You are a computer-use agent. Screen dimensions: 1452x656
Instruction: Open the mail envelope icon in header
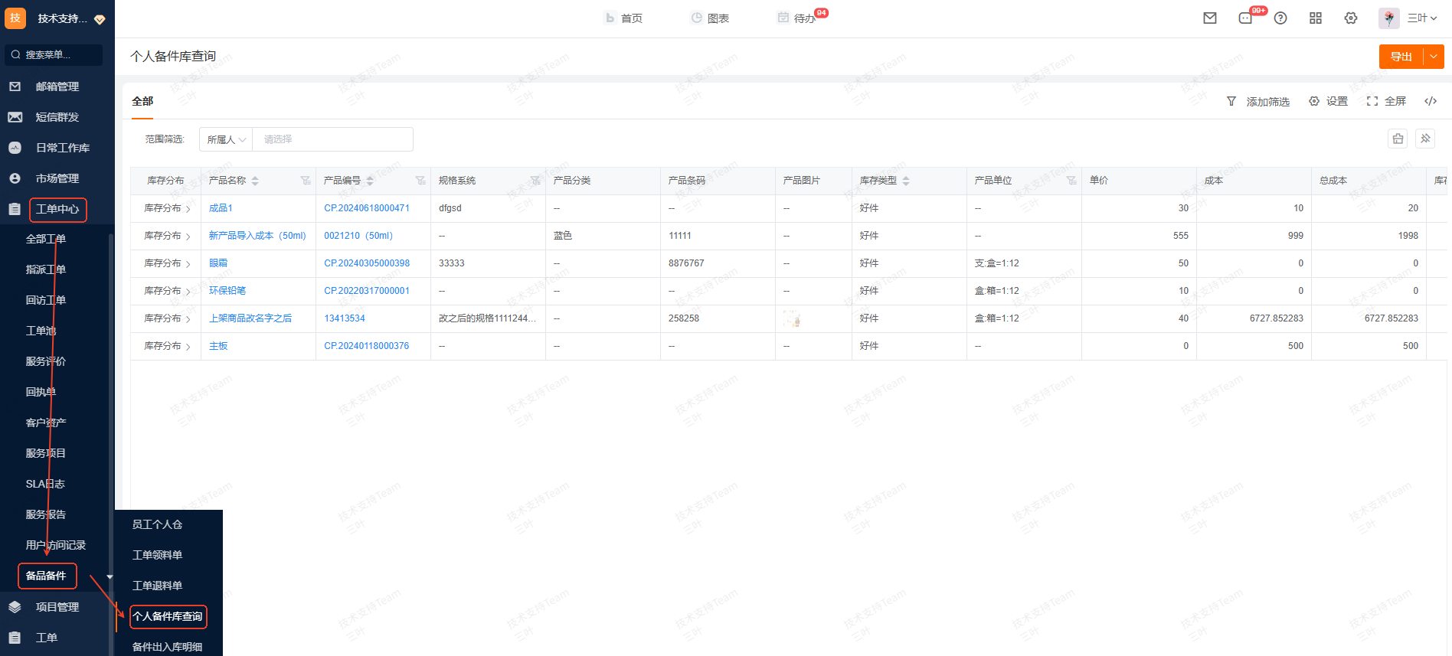tap(1210, 18)
